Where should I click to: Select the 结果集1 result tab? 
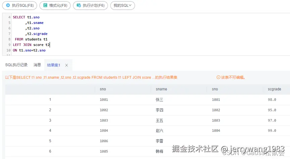click(54, 65)
